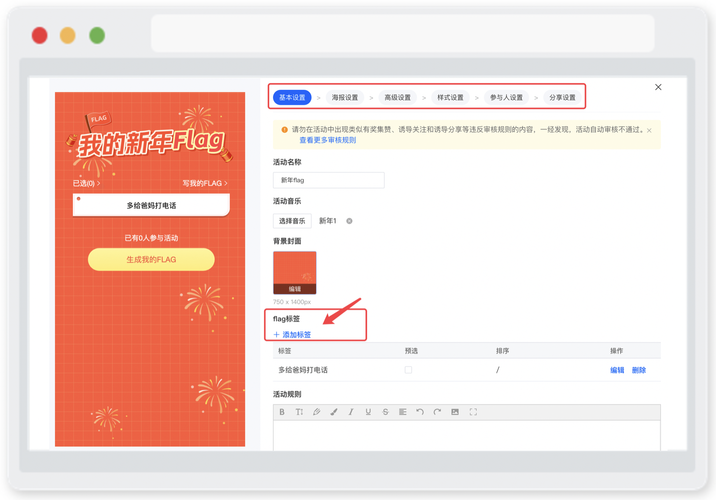Image resolution: width=716 pixels, height=500 pixels.
Task: Edit the 多给爸妈打电话 tag
Action: click(617, 370)
